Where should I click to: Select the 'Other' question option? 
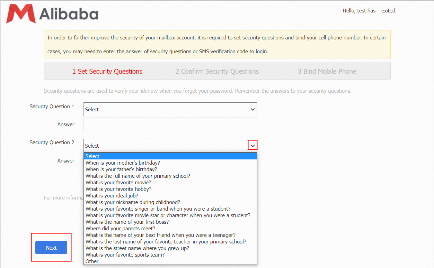click(x=92, y=261)
